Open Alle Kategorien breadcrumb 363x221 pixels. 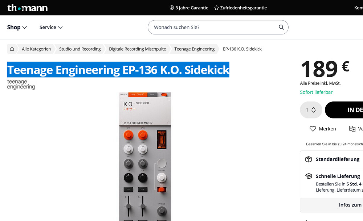(x=36, y=49)
